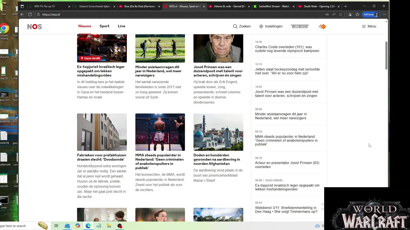
Task: Close the NOS.nl tab
Action: (x=204, y=6)
